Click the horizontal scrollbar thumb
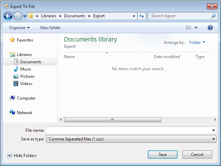221x166 pixels. point(113,120)
